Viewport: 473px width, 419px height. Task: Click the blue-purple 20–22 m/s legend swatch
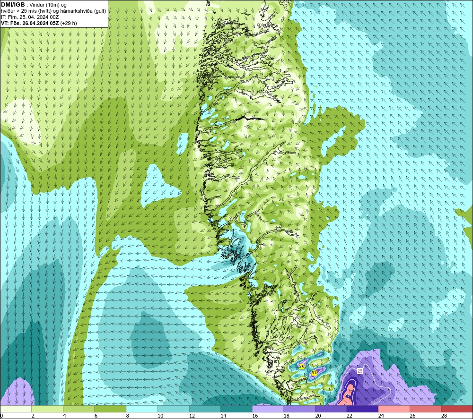click(331, 409)
